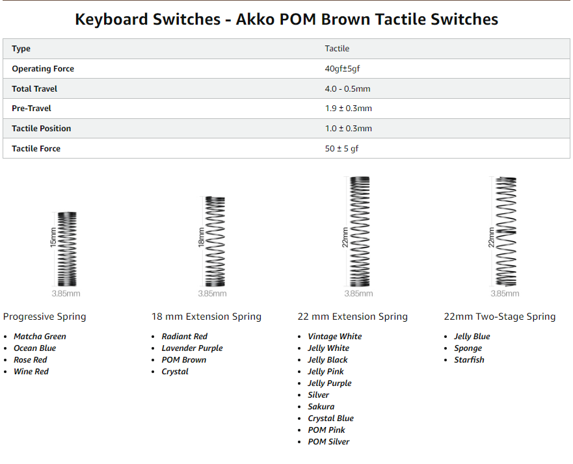Click the Jelly Blue list entry
Image resolution: width=573 pixels, height=464 pixels.
coord(472,336)
